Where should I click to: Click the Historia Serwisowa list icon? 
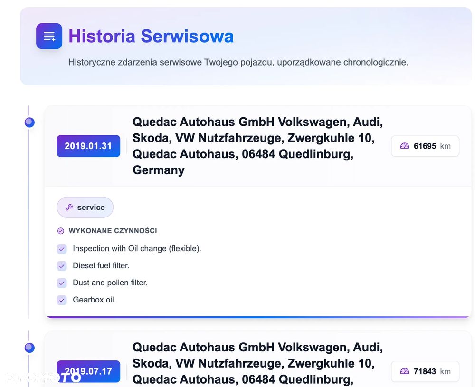pyautogui.click(x=49, y=36)
